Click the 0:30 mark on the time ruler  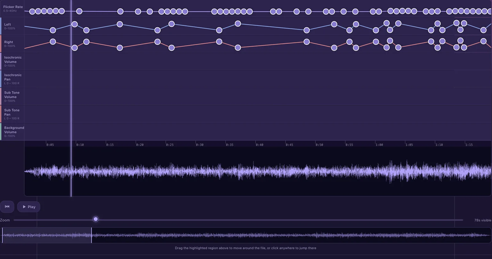tap(200, 145)
